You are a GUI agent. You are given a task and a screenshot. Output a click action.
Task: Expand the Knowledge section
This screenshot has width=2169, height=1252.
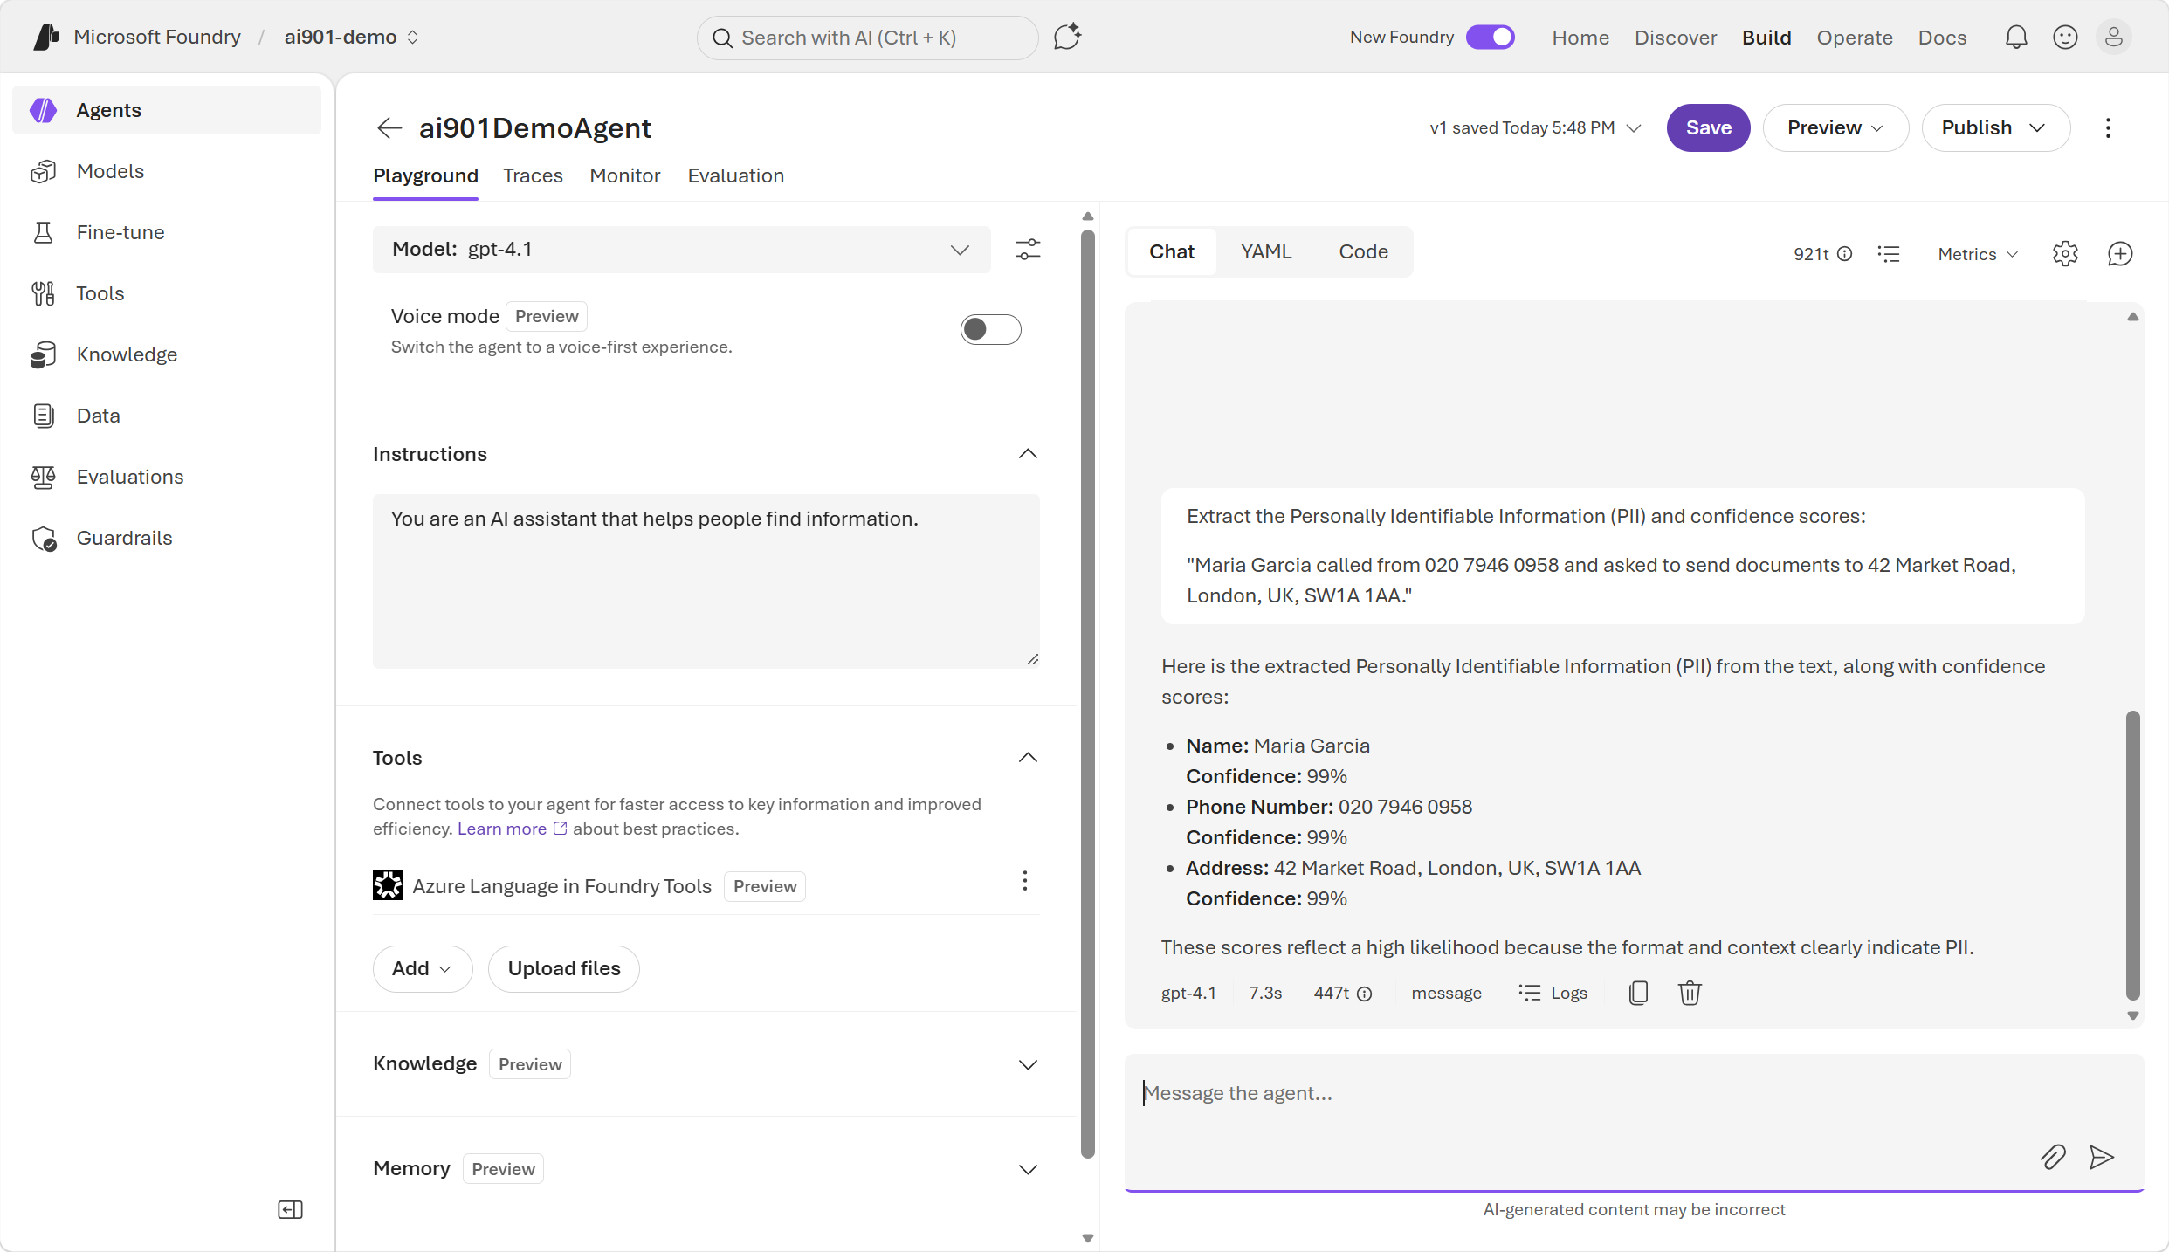coord(1028,1064)
